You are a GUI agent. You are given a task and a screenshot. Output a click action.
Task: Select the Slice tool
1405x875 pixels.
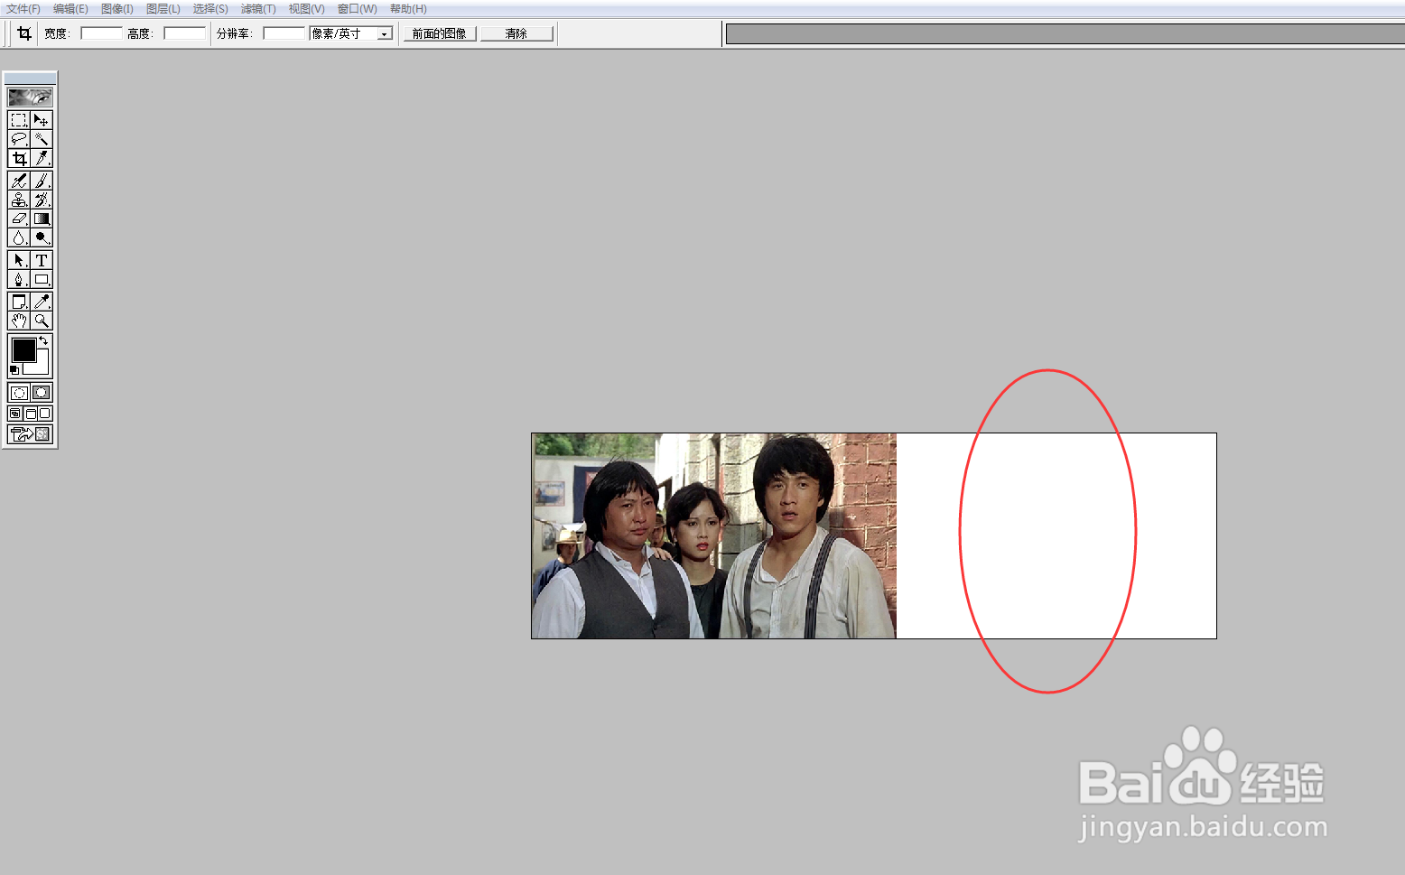pos(42,158)
